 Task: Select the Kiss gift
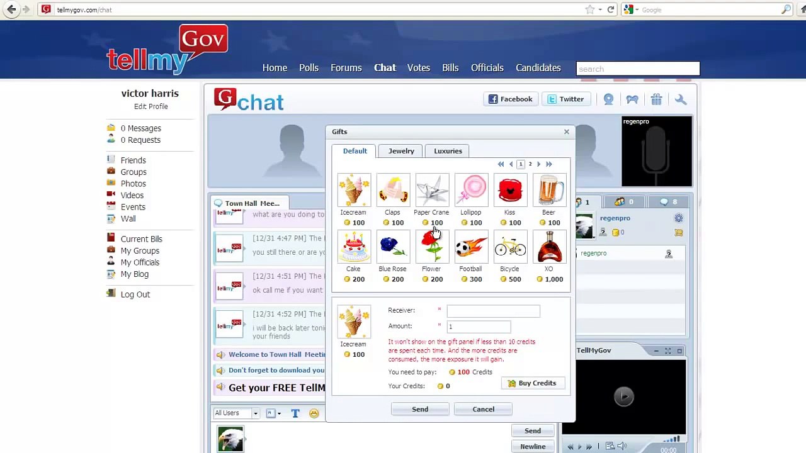509,191
